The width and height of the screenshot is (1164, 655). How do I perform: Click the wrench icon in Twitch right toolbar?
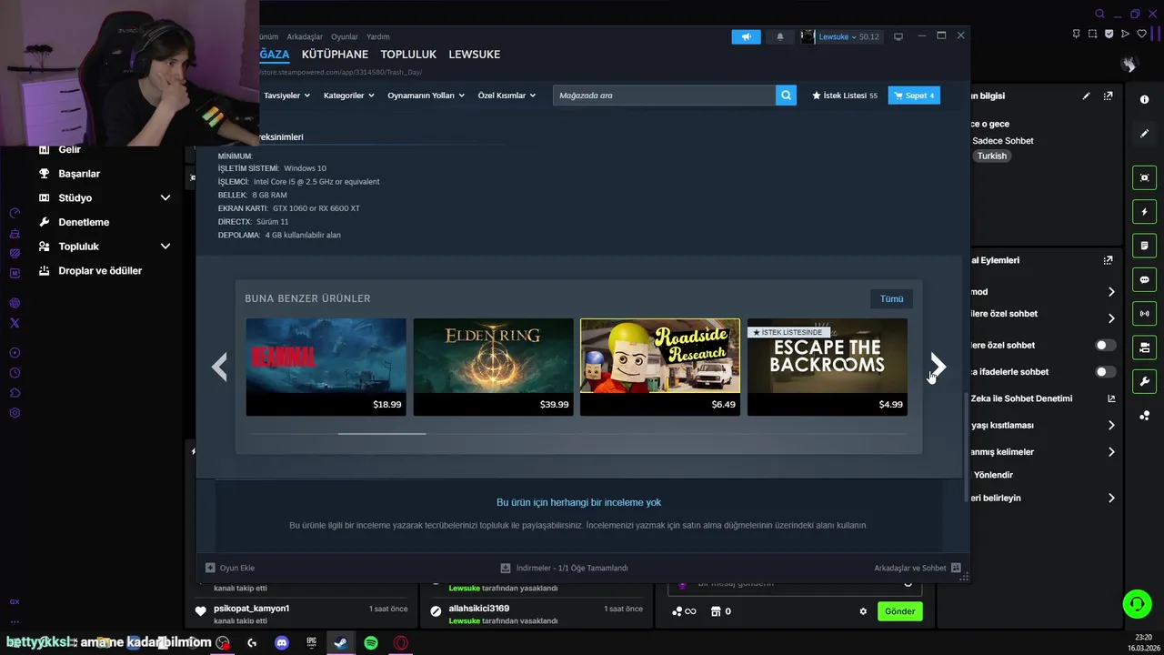pyautogui.click(x=1144, y=381)
